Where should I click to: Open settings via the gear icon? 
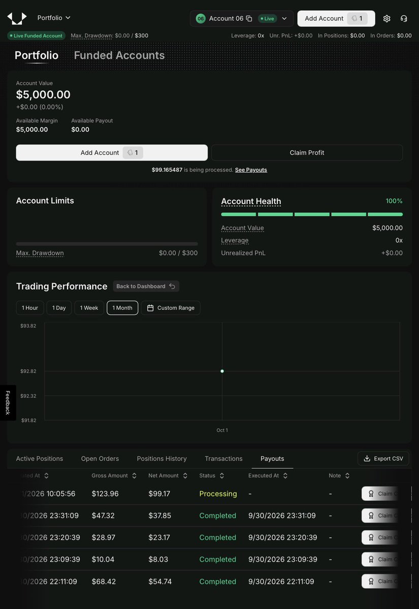point(387,19)
